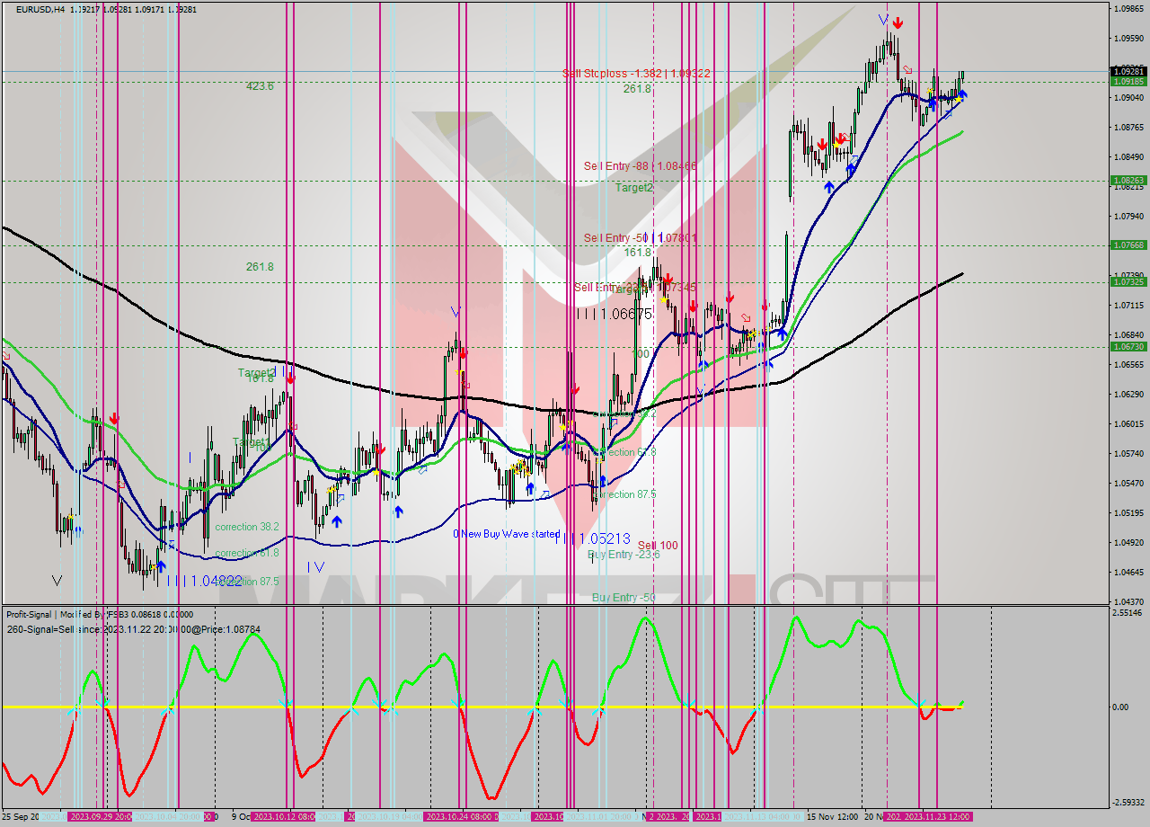Click the indicator scale value -2.59332
Viewport: 1150px width, 827px height.
point(1128,803)
